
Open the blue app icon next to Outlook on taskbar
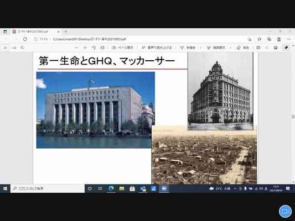click(153, 188)
